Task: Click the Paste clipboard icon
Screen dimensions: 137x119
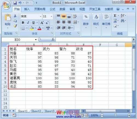Action: (8, 17)
